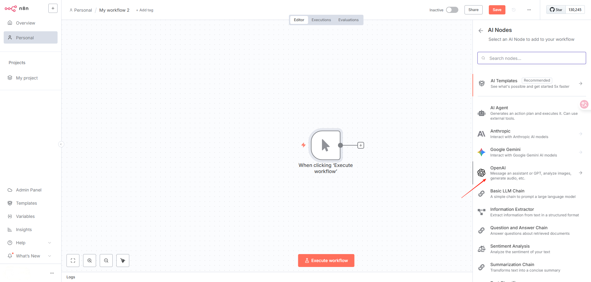Viewport: 591px width, 282px height.
Task: Click the AI Templates box icon
Action: [482, 83]
